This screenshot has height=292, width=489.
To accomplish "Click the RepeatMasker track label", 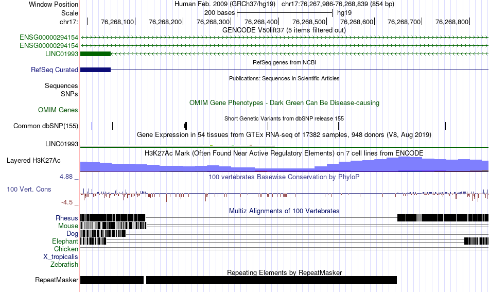I will click(57, 280).
